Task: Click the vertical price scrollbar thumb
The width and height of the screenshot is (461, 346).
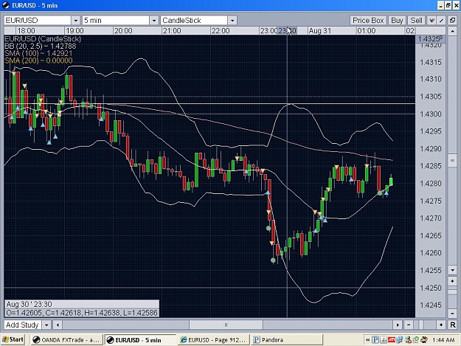Action: 452,161
